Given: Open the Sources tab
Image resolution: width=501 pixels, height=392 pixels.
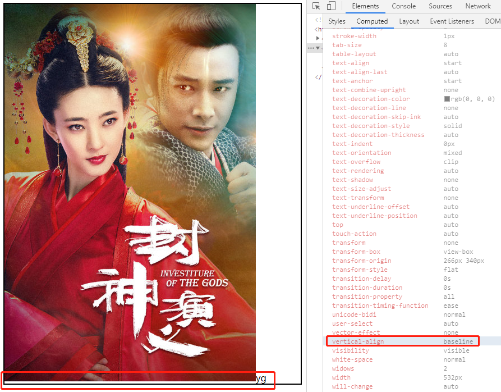Looking at the screenshot, I should (440, 6).
